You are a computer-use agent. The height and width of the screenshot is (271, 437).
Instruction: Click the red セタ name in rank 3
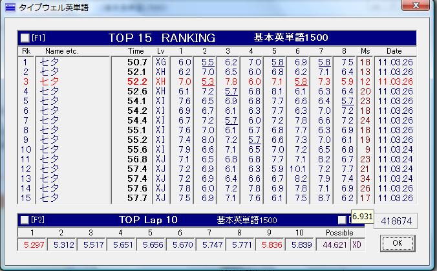tap(49, 81)
